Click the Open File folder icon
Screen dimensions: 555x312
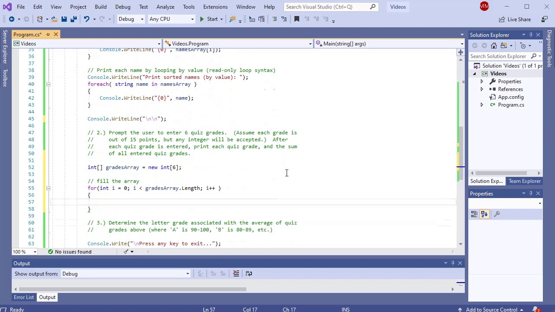click(54, 19)
